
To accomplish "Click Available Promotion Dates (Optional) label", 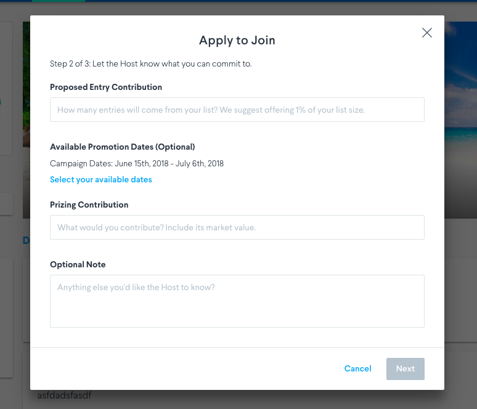I will pos(122,147).
